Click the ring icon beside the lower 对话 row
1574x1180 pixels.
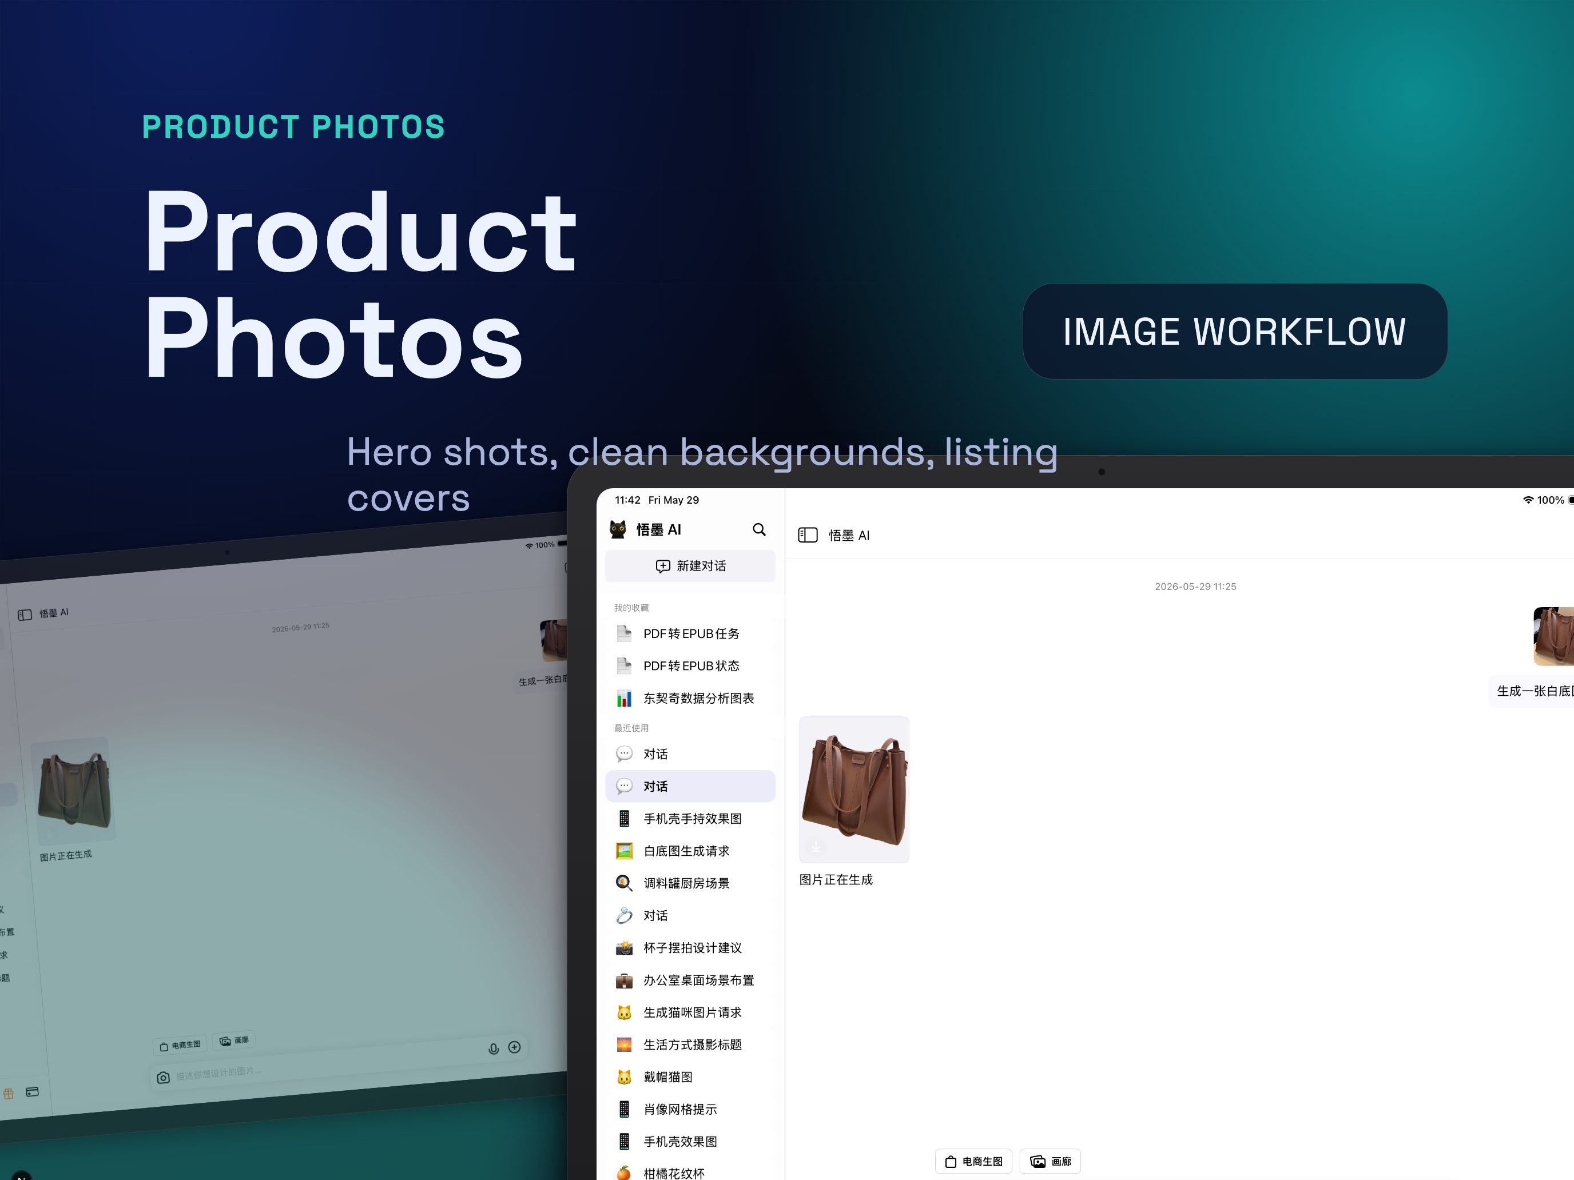(x=624, y=915)
